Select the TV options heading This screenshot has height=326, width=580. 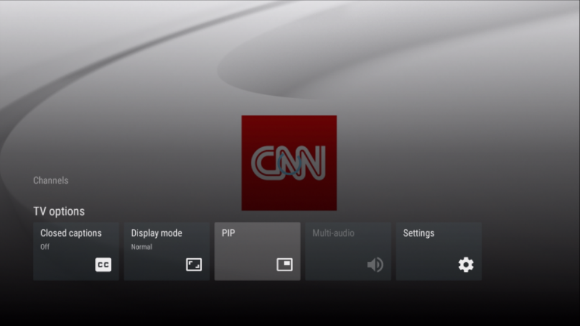pyautogui.click(x=59, y=211)
